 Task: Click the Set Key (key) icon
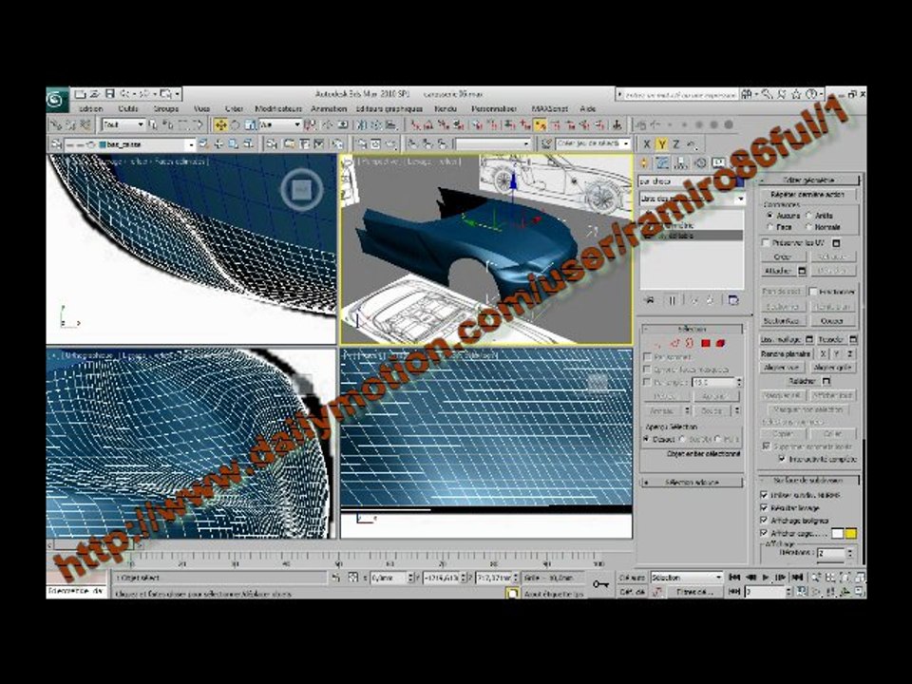600,584
